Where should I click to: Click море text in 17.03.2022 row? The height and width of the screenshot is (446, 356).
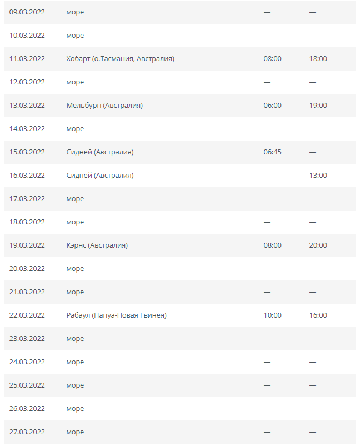point(75,199)
